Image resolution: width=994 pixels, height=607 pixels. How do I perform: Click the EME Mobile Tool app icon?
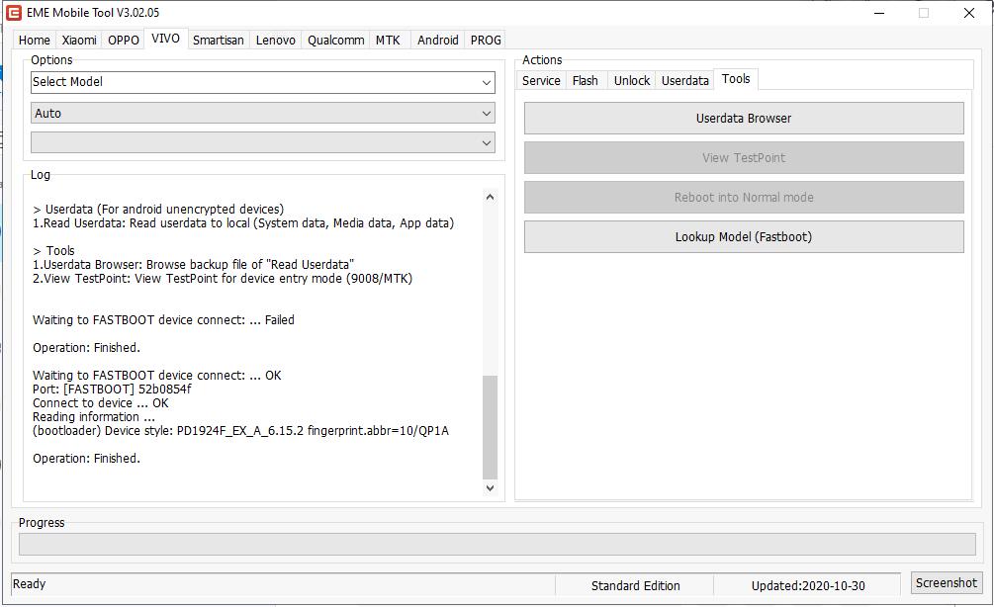coord(13,13)
